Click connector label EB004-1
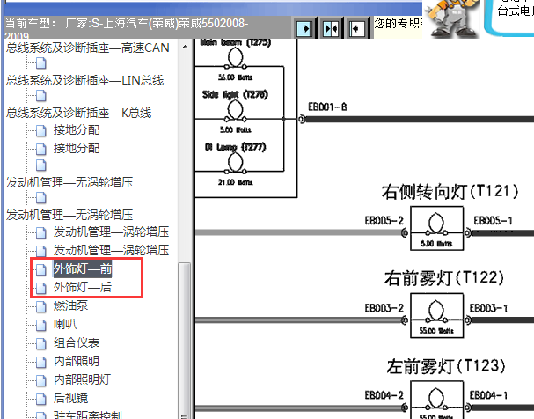 488,395
